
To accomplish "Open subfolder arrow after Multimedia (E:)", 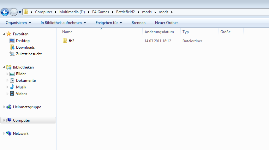I will (88, 12).
